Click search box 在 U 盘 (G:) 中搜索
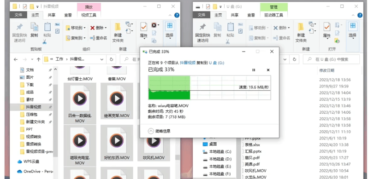 coord(331,59)
